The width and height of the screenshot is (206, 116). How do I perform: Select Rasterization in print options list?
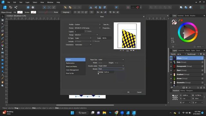coord(75,63)
